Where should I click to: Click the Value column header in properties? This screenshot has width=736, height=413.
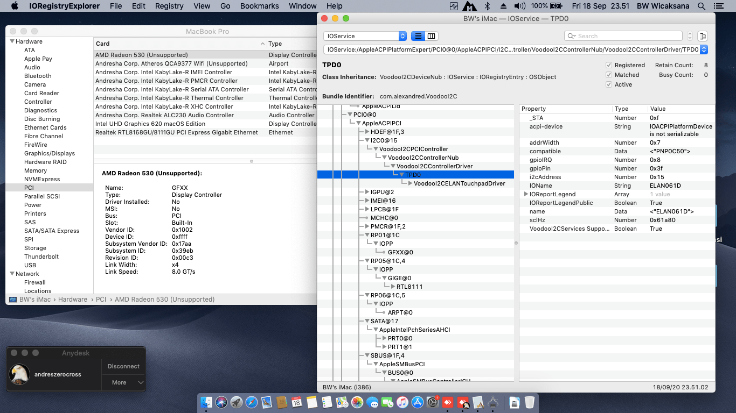tap(681, 109)
